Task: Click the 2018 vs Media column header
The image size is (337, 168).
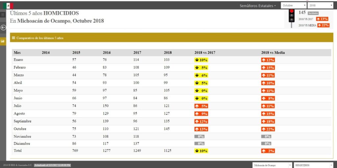Action: click(273, 52)
